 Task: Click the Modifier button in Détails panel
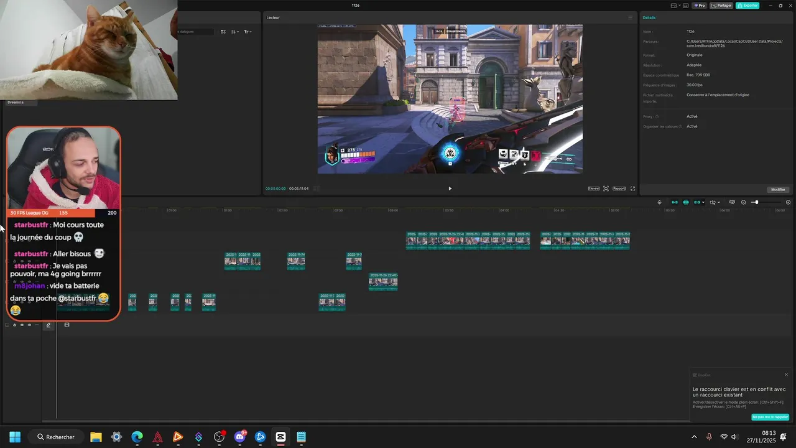coord(778,190)
